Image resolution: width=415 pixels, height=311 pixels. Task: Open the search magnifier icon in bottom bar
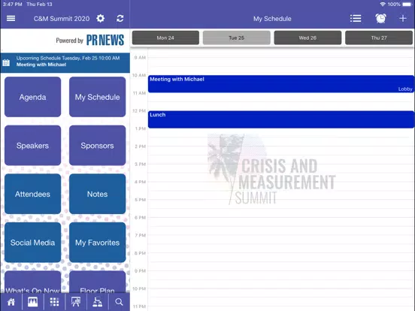pos(119,302)
